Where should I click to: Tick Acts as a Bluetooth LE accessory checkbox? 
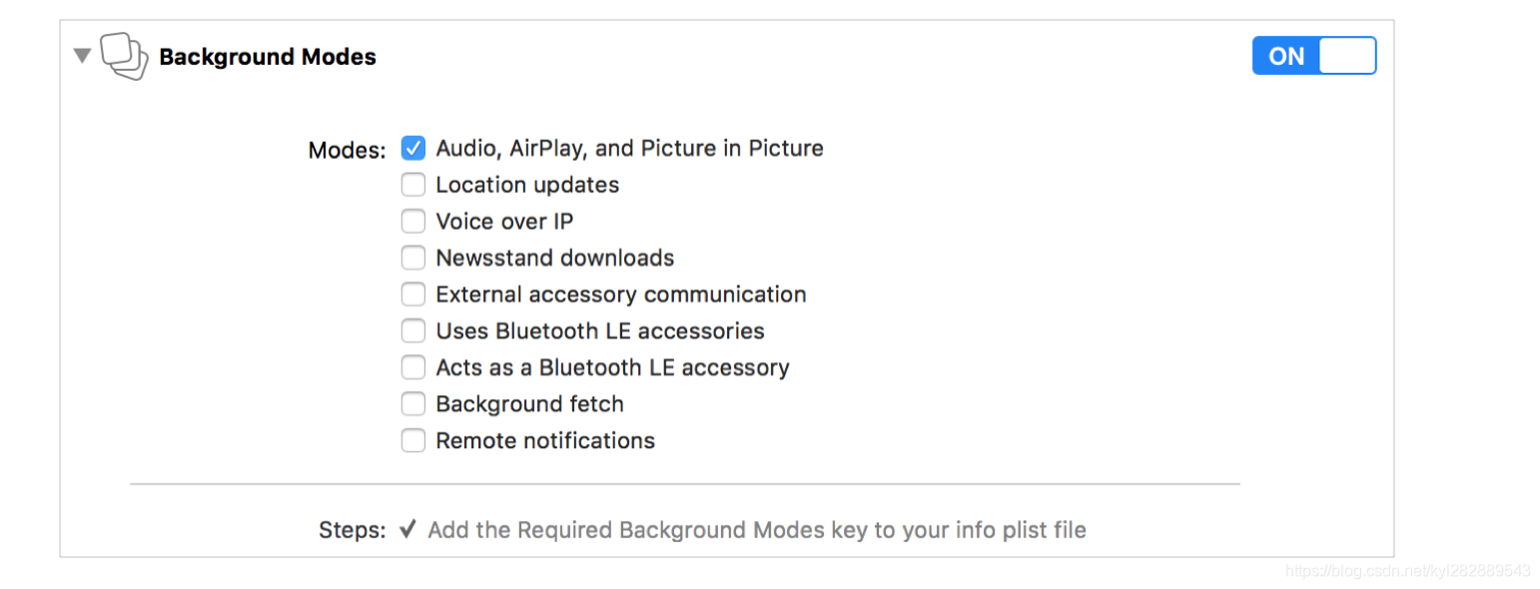pos(413,367)
